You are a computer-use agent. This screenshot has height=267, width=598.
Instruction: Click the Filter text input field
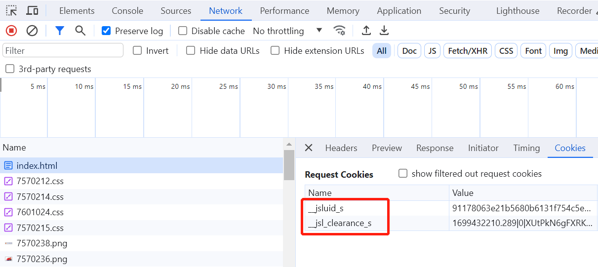click(x=63, y=50)
